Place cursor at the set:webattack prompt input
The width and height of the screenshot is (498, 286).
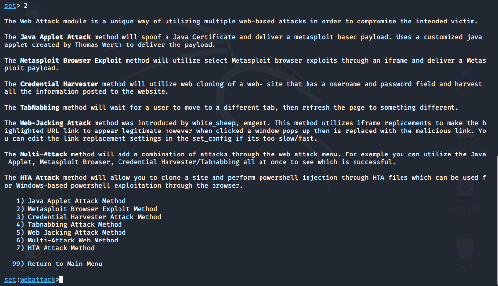(61, 279)
